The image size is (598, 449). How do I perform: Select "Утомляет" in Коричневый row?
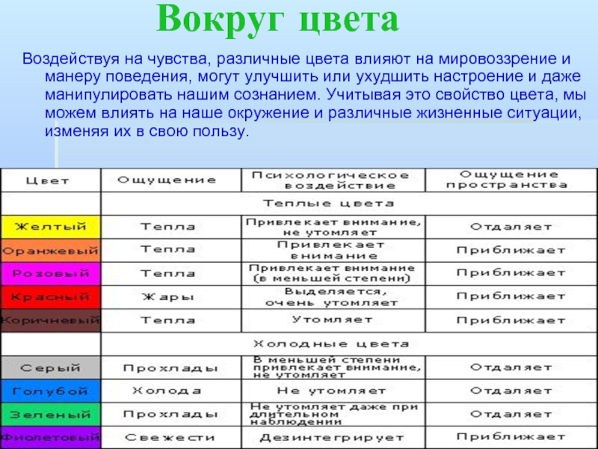point(332,320)
